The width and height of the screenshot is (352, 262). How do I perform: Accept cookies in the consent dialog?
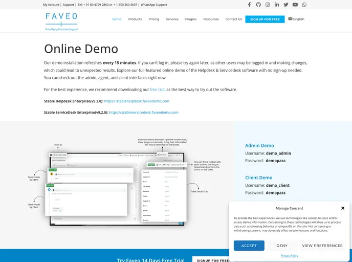coord(249,246)
